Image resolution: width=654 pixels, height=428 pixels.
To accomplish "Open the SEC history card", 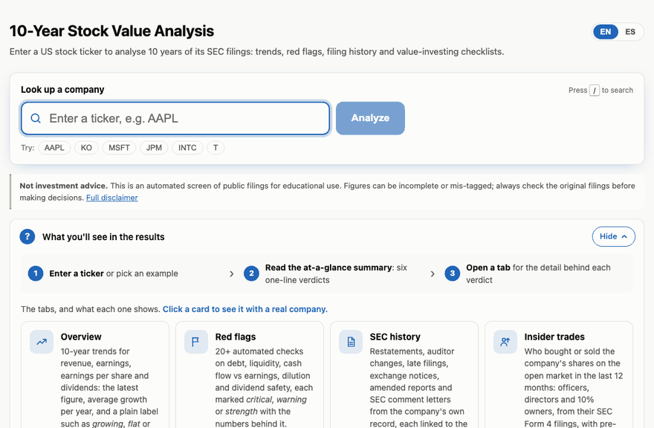I will [404, 374].
